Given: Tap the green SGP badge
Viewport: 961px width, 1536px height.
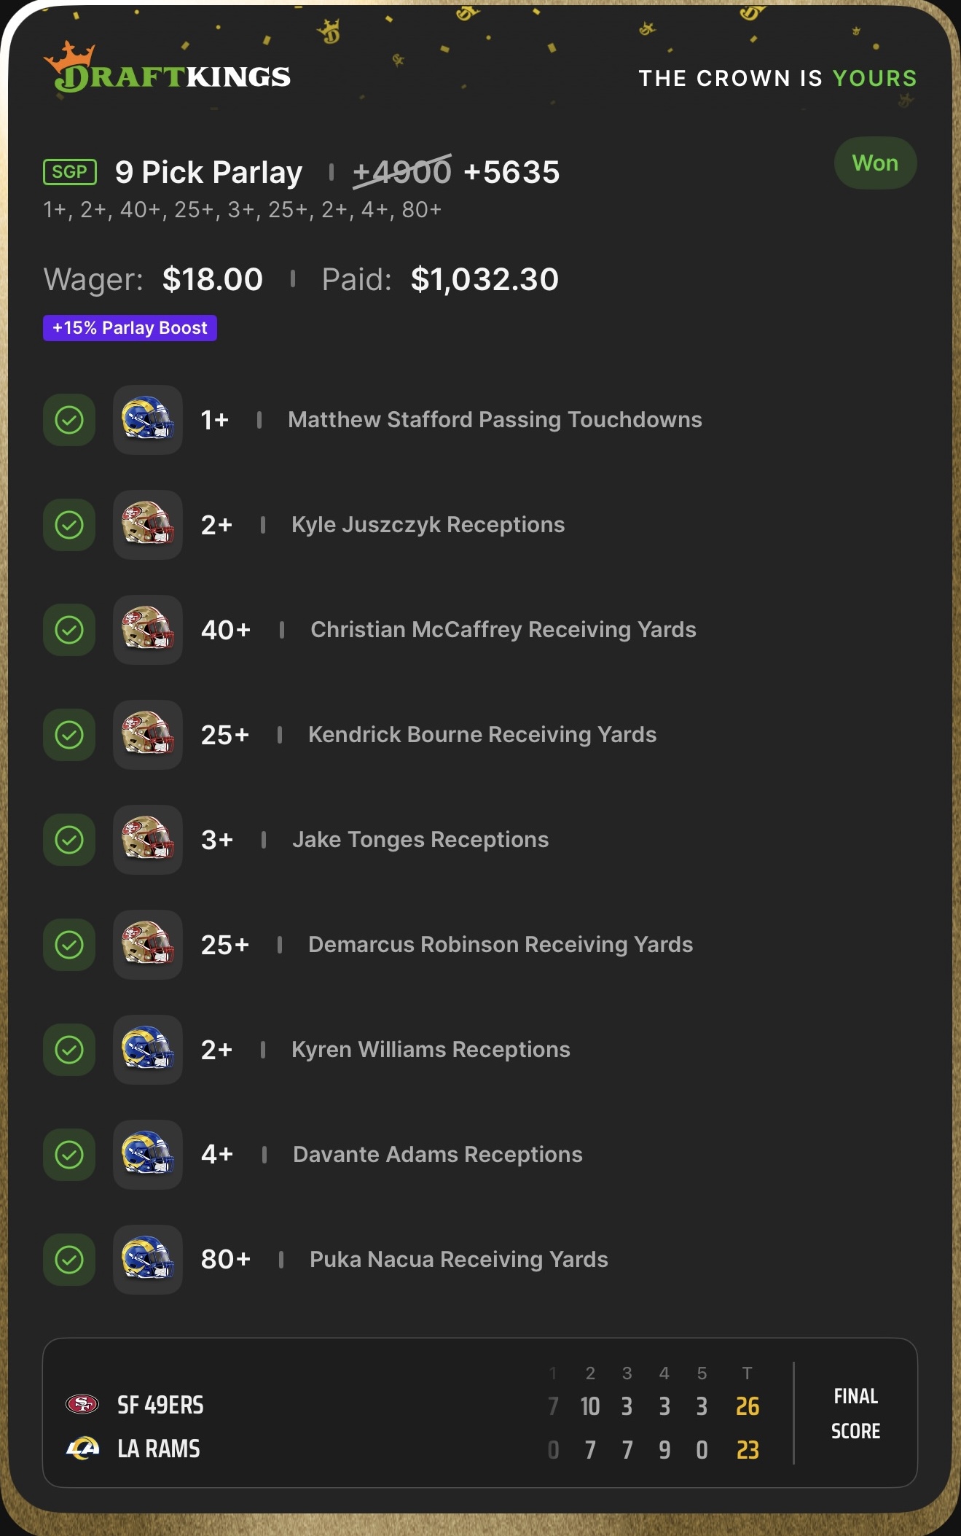Looking at the screenshot, I should (70, 172).
